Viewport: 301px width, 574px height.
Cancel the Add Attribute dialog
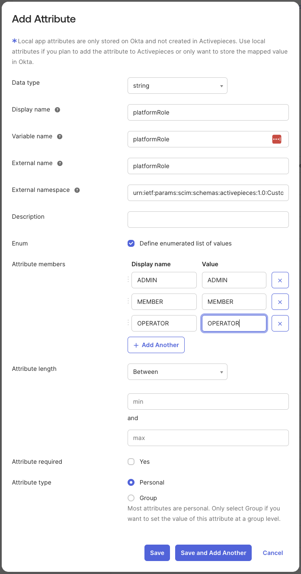point(272,552)
